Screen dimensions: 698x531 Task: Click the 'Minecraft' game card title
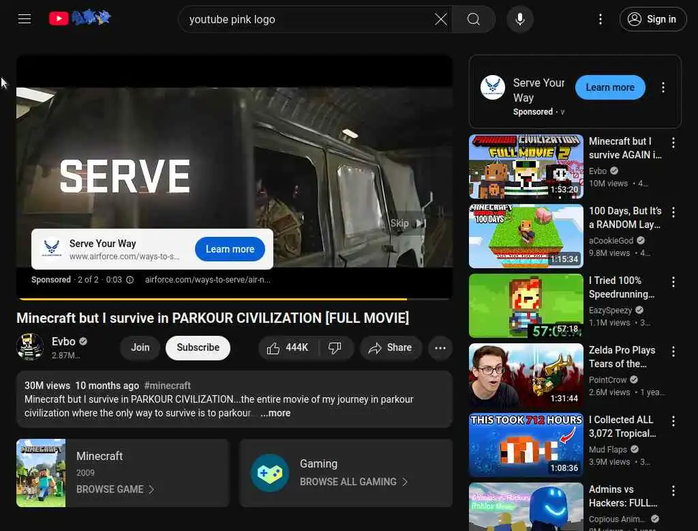pyautogui.click(x=100, y=456)
